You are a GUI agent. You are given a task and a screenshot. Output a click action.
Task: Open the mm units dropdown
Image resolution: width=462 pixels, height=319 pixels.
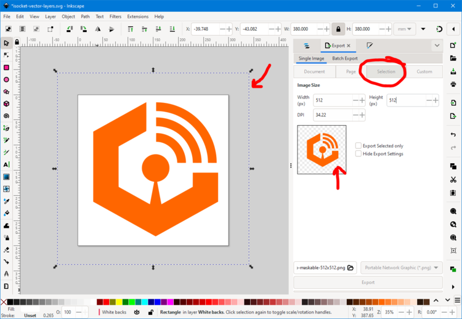point(405,29)
